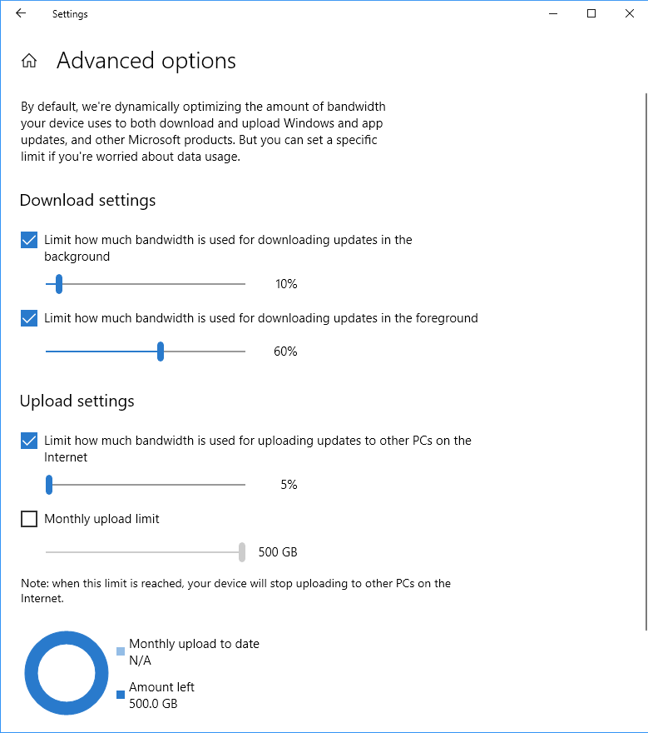648x733 pixels.
Task: Click the Monthly upload limit label text
Action: coord(101,519)
